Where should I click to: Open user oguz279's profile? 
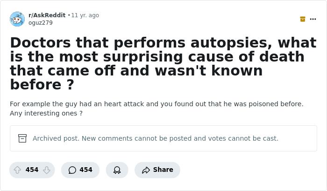41,23
